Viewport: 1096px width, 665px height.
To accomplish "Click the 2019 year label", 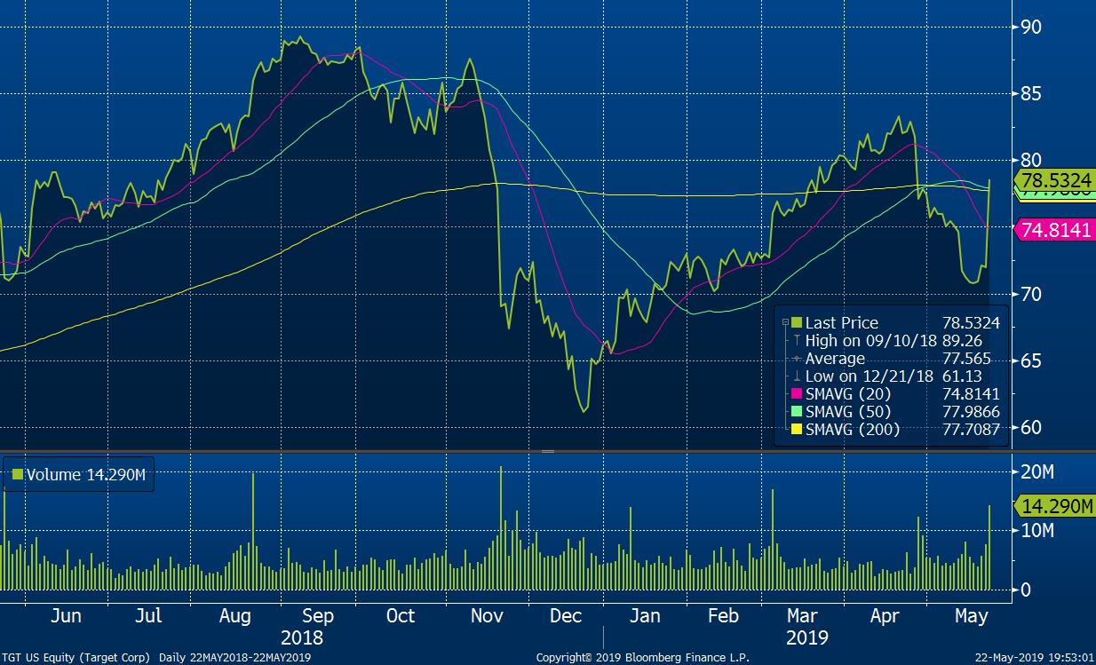I will 806,637.
